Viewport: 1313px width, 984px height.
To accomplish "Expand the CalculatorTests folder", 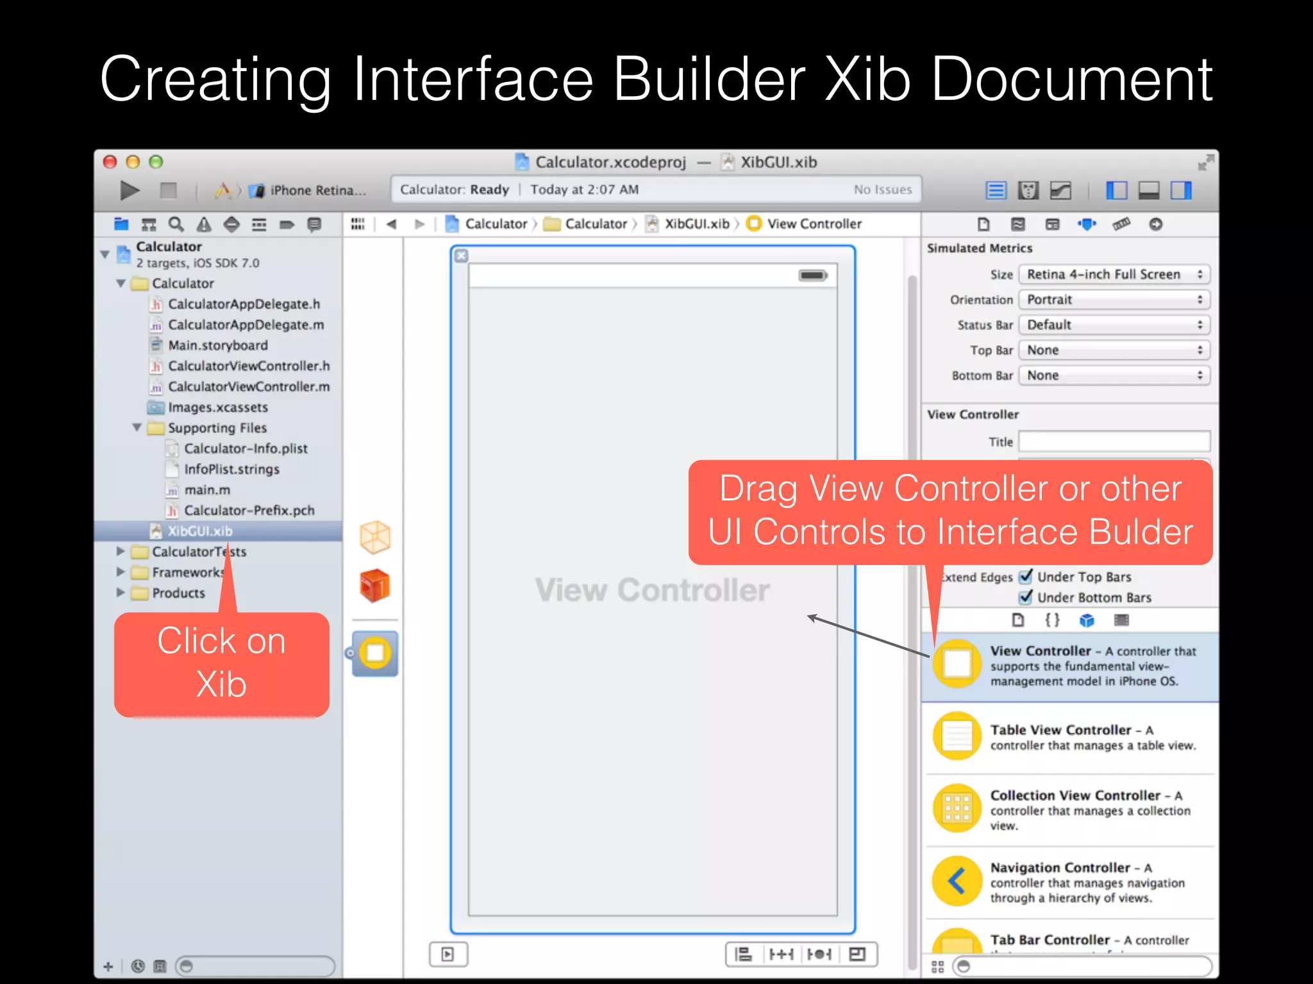I will 121,551.
